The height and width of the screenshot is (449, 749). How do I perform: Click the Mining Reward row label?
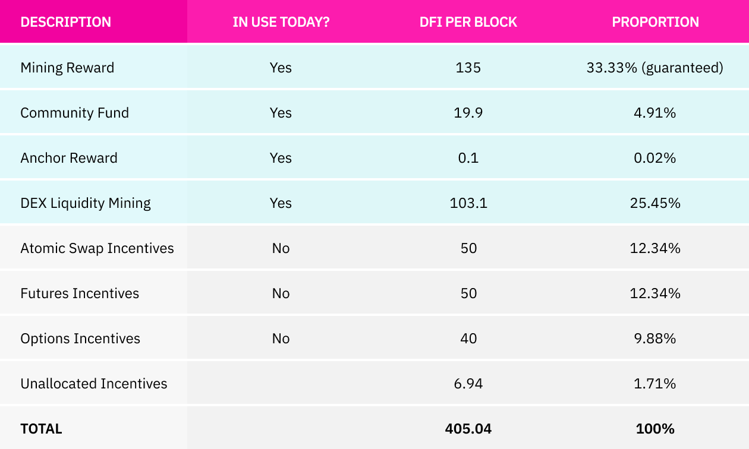tap(67, 68)
